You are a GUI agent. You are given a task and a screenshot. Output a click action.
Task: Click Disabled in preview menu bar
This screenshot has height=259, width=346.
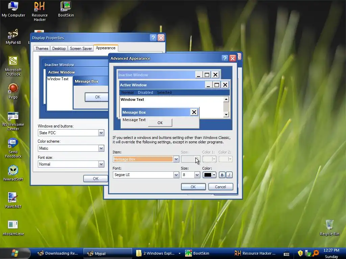tap(145, 92)
